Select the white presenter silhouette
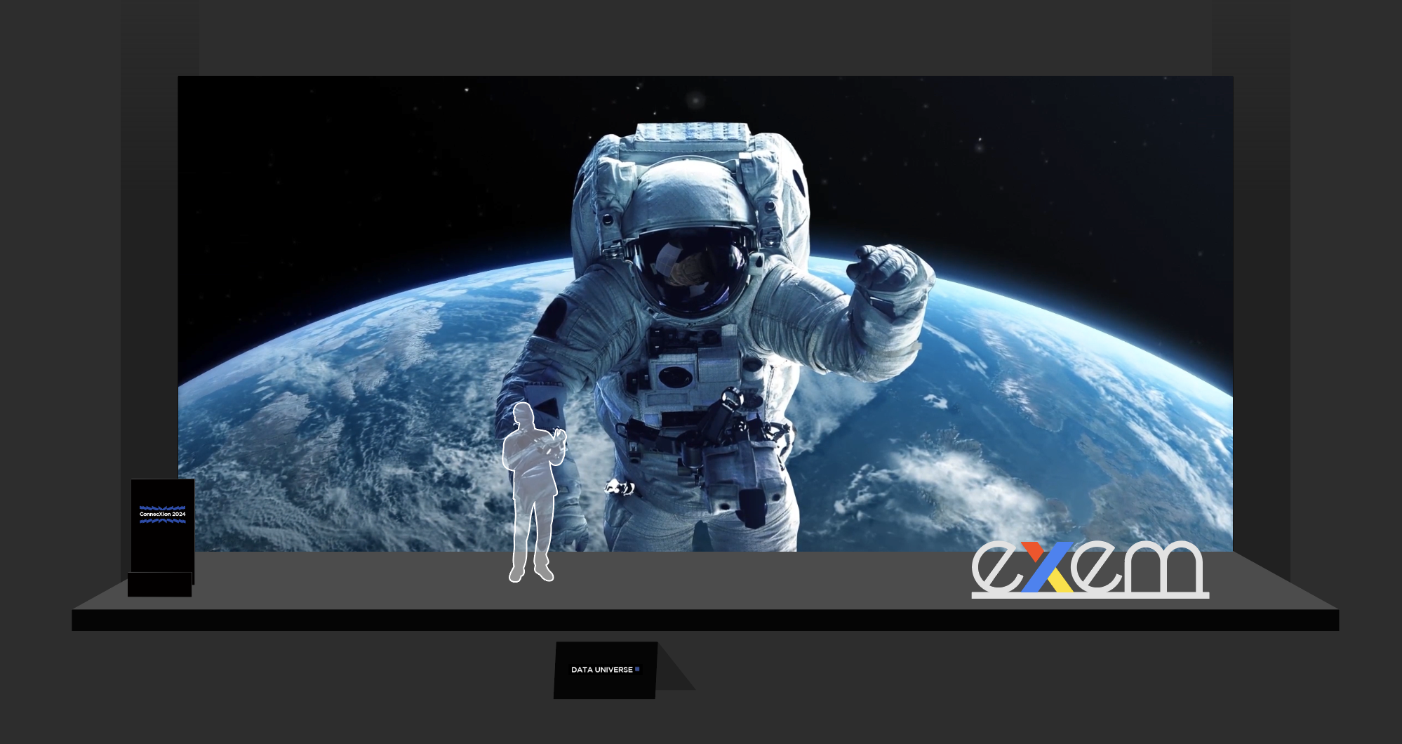 (534, 493)
